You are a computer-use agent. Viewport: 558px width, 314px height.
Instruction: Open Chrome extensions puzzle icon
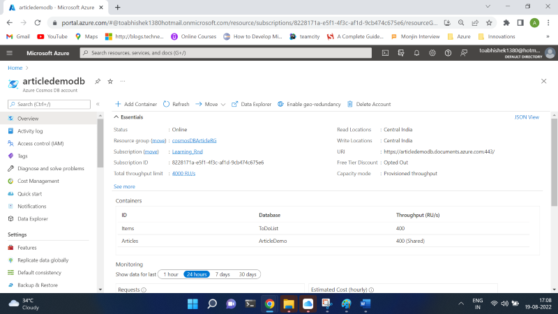pyautogui.click(x=506, y=23)
